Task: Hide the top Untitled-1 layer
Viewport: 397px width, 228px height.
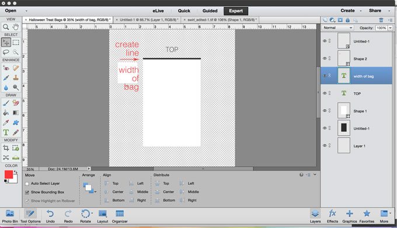Action: point(325,41)
